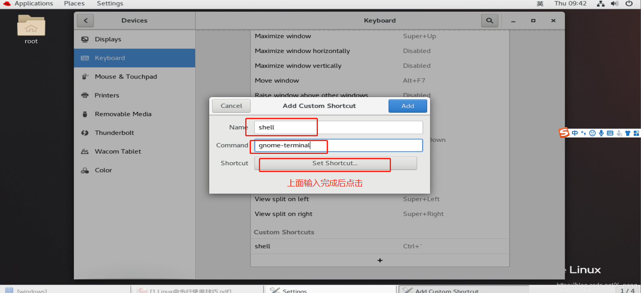This screenshot has height=293, width=641.
Task: Select the Maximize window shortcut row
Action: click(x=380, y=36)
